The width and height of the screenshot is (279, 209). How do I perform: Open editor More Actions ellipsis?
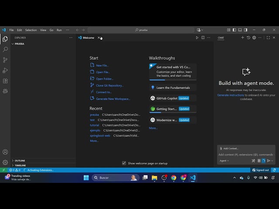(208, 38)
